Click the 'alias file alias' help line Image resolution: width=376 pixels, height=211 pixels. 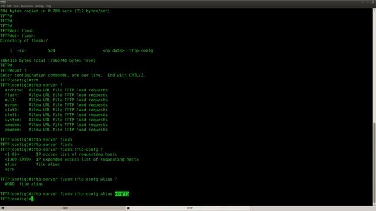coord(32,164)
